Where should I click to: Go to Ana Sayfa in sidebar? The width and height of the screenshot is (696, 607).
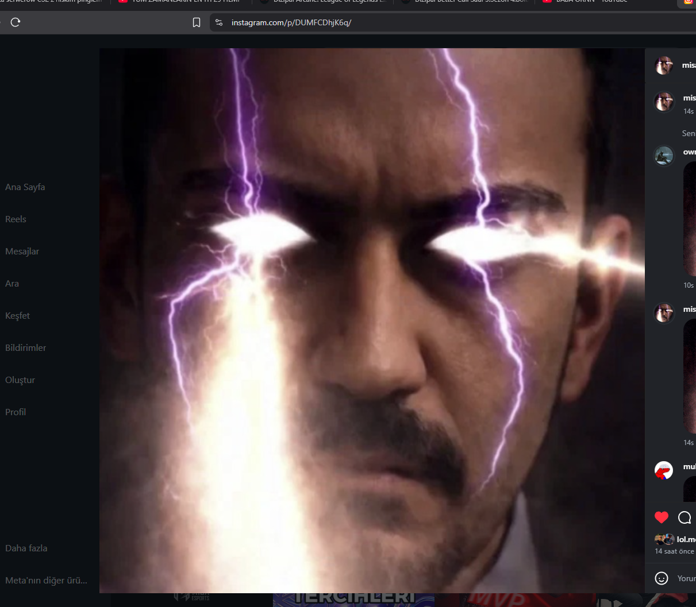[x=25, y=187]
